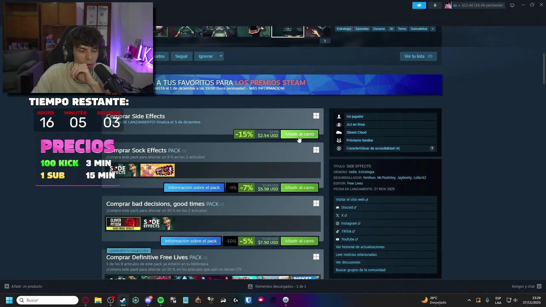Open the microphone tray icon
Screen dimensions: 546x307
(x=487, y=300)
